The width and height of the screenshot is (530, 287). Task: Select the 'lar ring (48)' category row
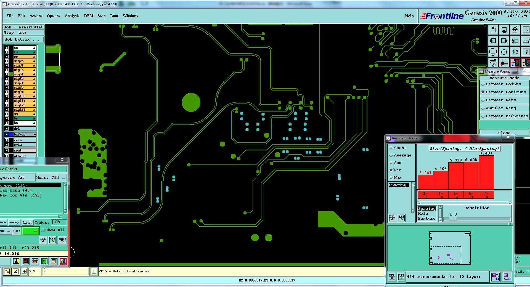coord(30,190)
